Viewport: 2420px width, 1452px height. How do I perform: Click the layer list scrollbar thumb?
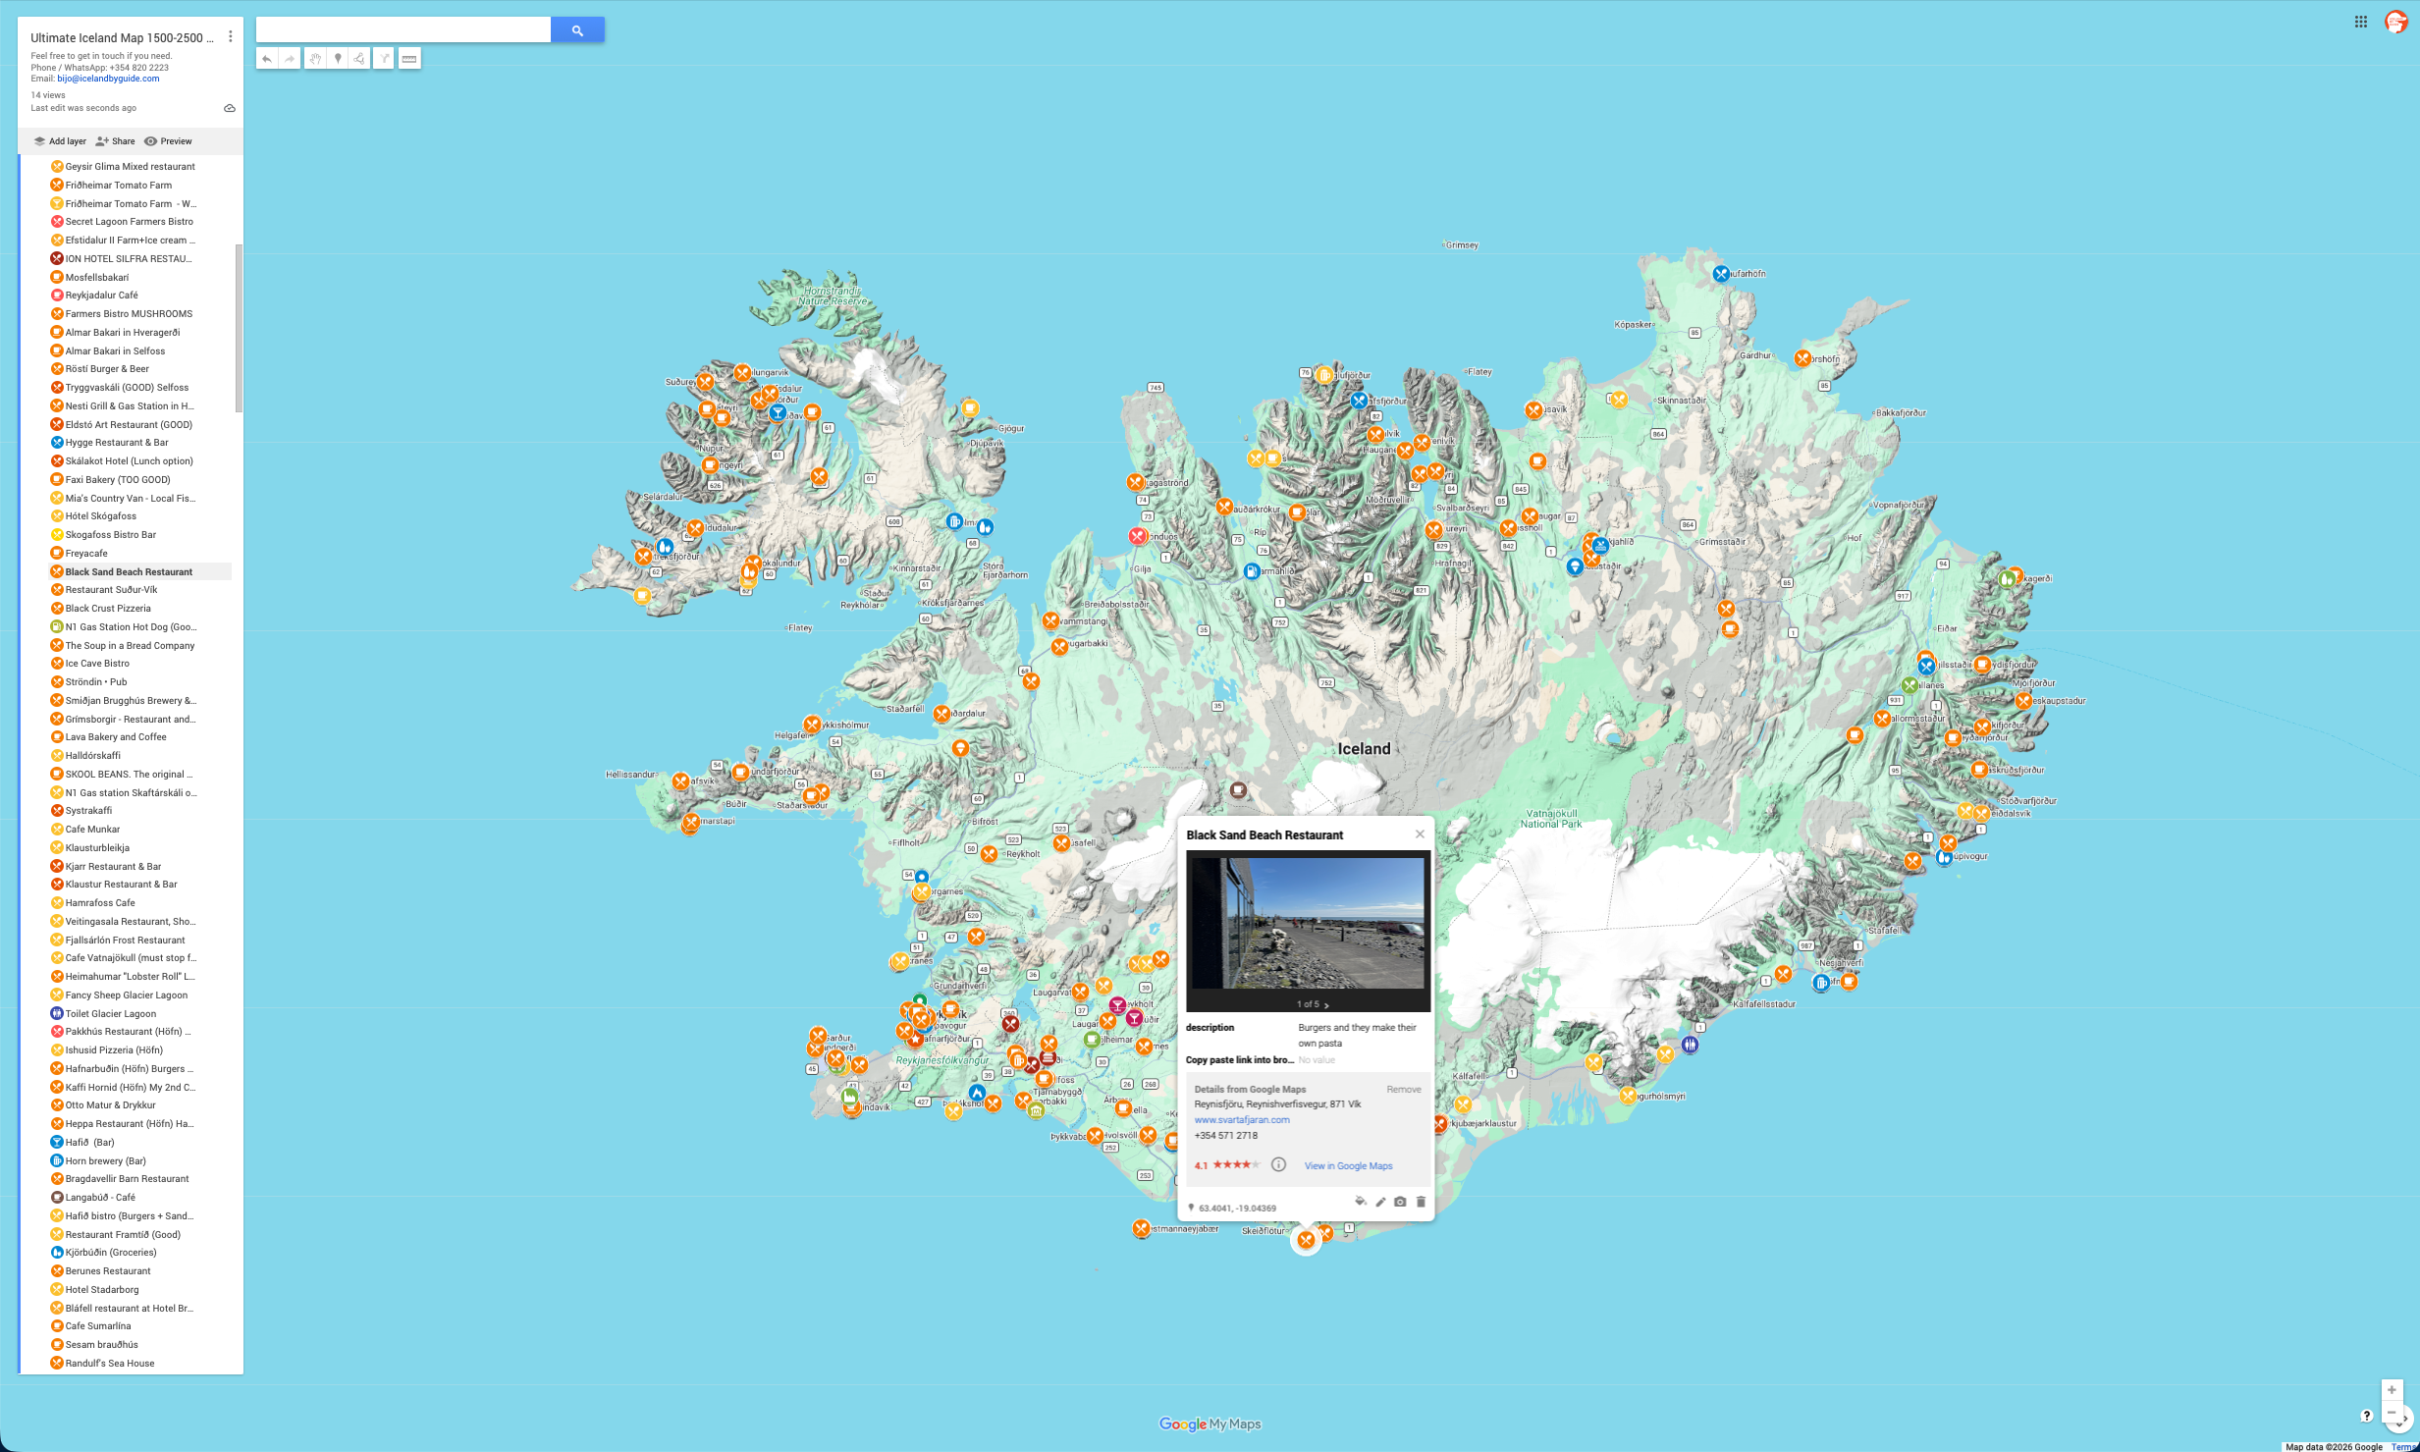pos(239,328)
